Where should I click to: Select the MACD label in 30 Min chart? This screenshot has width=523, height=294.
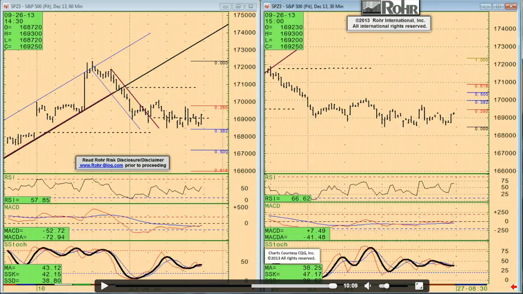click(x=272, y=206)
